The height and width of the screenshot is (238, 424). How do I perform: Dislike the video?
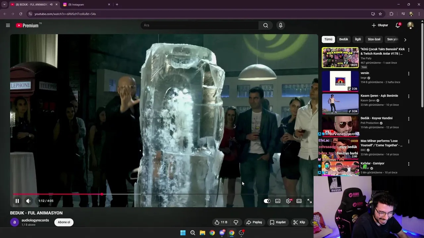point(236,222)
